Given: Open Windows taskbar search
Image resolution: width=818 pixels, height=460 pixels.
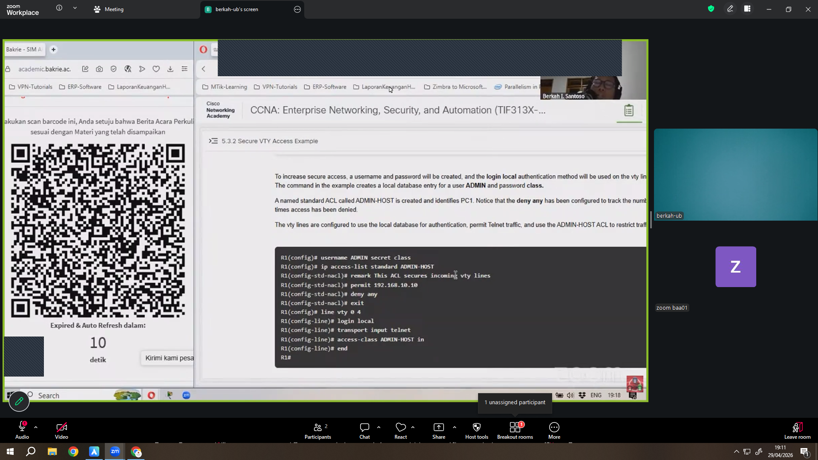Looking at the screenshot, I should pyautogui.click(x=31, y=451).
